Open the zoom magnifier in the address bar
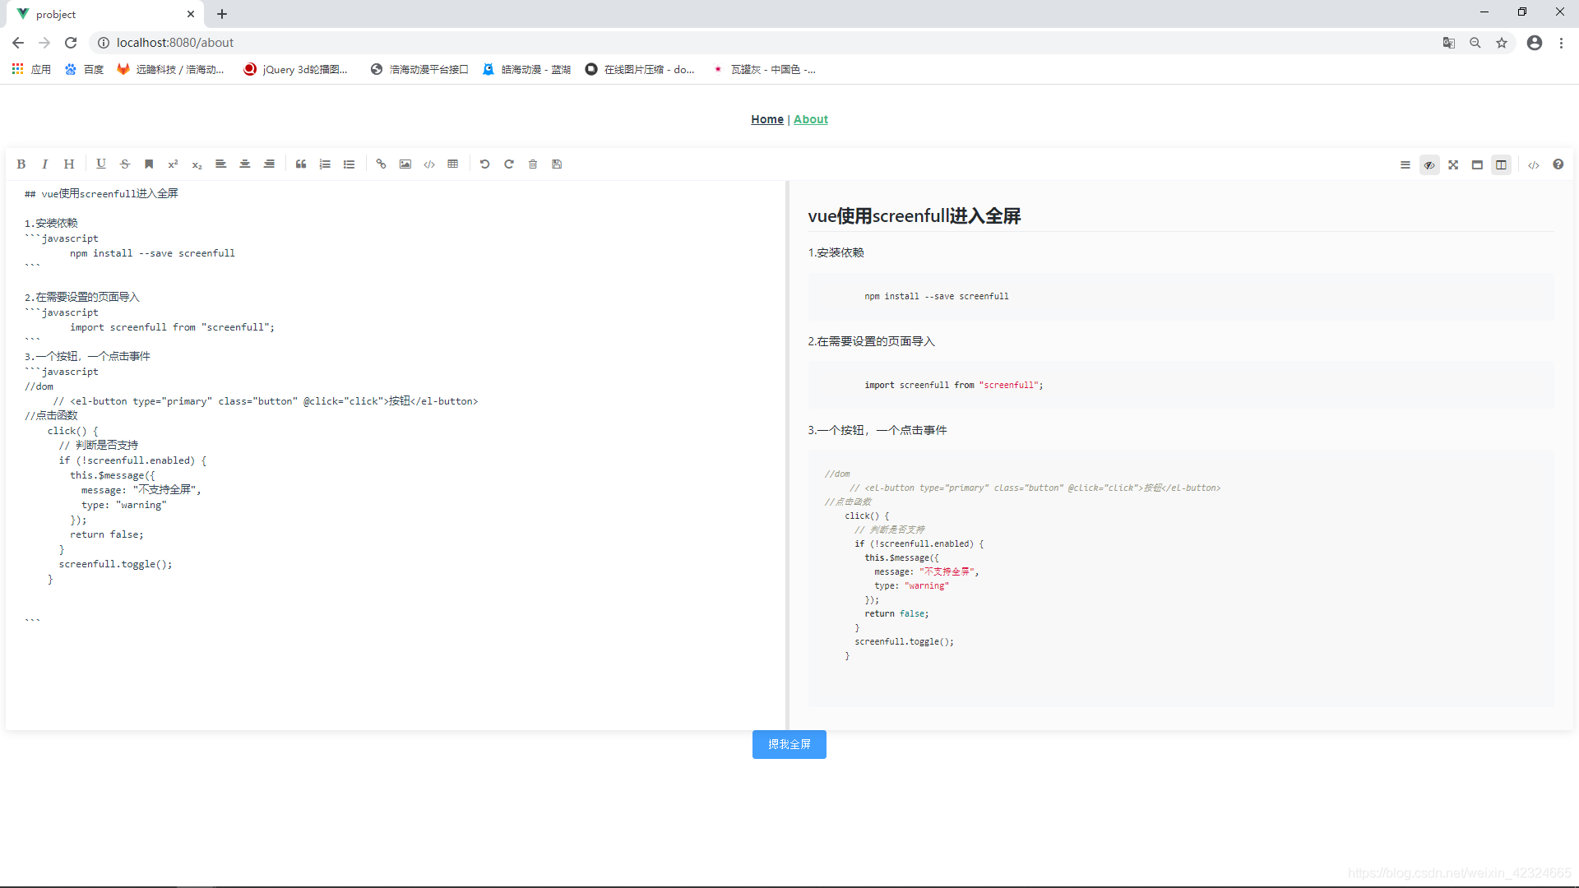The image size is (1579, 888). click(1475, 43)
